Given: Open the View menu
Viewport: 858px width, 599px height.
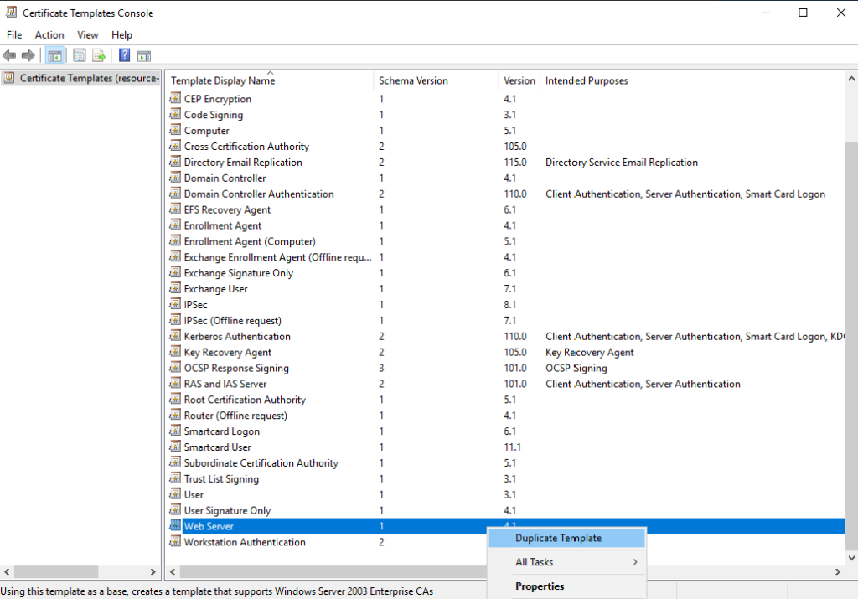Looking at the screenshot, I should tap(88, 34).
